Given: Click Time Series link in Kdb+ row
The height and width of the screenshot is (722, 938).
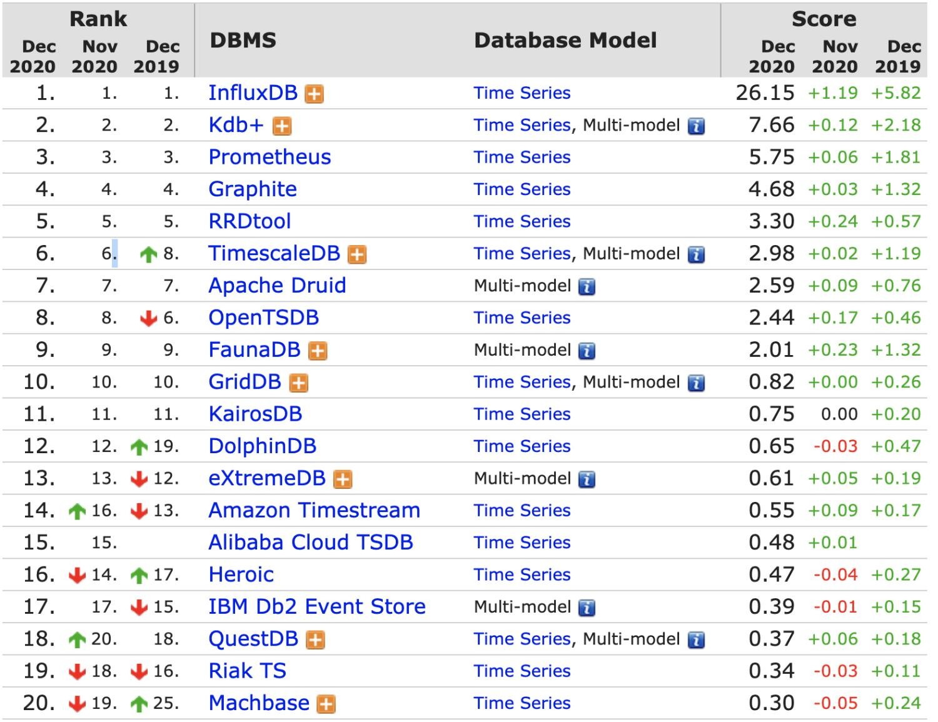Looking at the screenshot, I should (x=522, y=125).
